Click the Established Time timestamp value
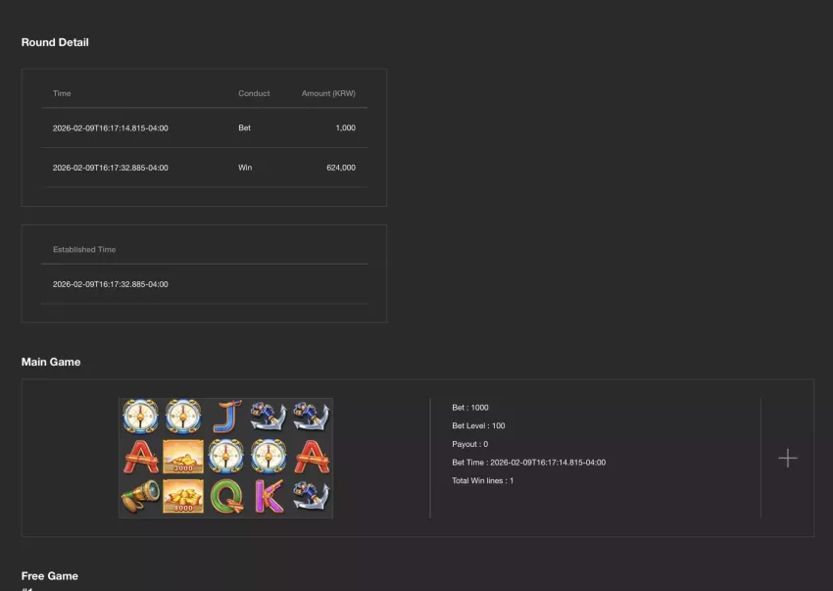Screen dimensions: 833x591 coord(111,284)
